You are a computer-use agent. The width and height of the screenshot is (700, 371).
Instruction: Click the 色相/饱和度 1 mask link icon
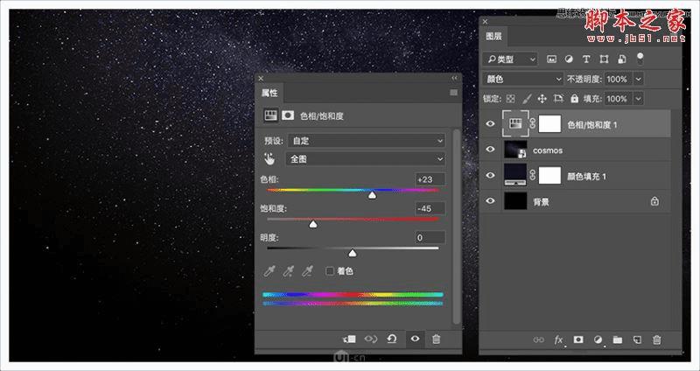coord(533,124)
